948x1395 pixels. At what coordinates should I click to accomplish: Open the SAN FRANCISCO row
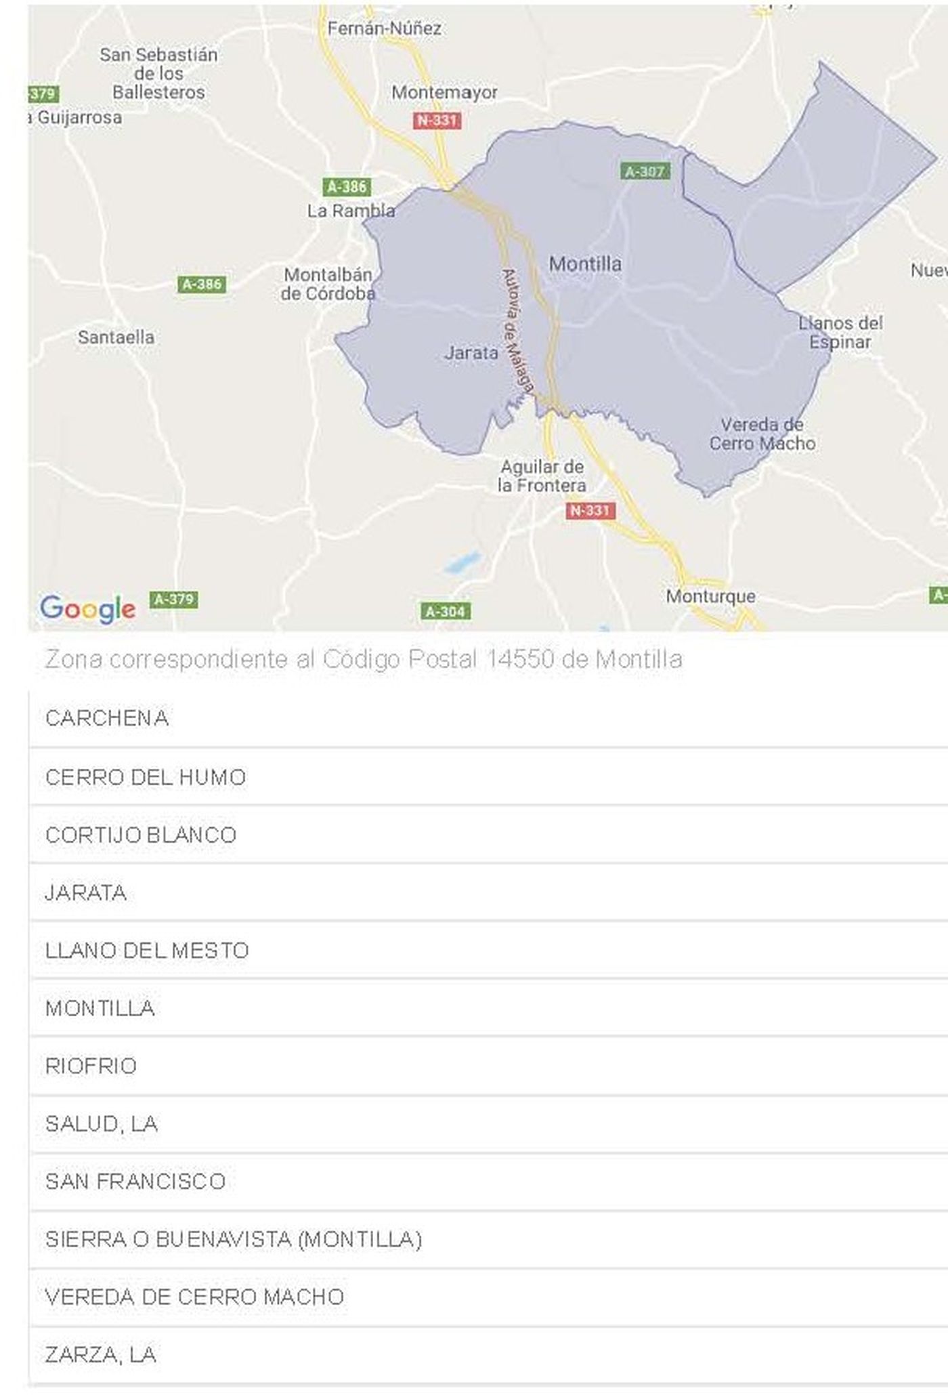488,1182
